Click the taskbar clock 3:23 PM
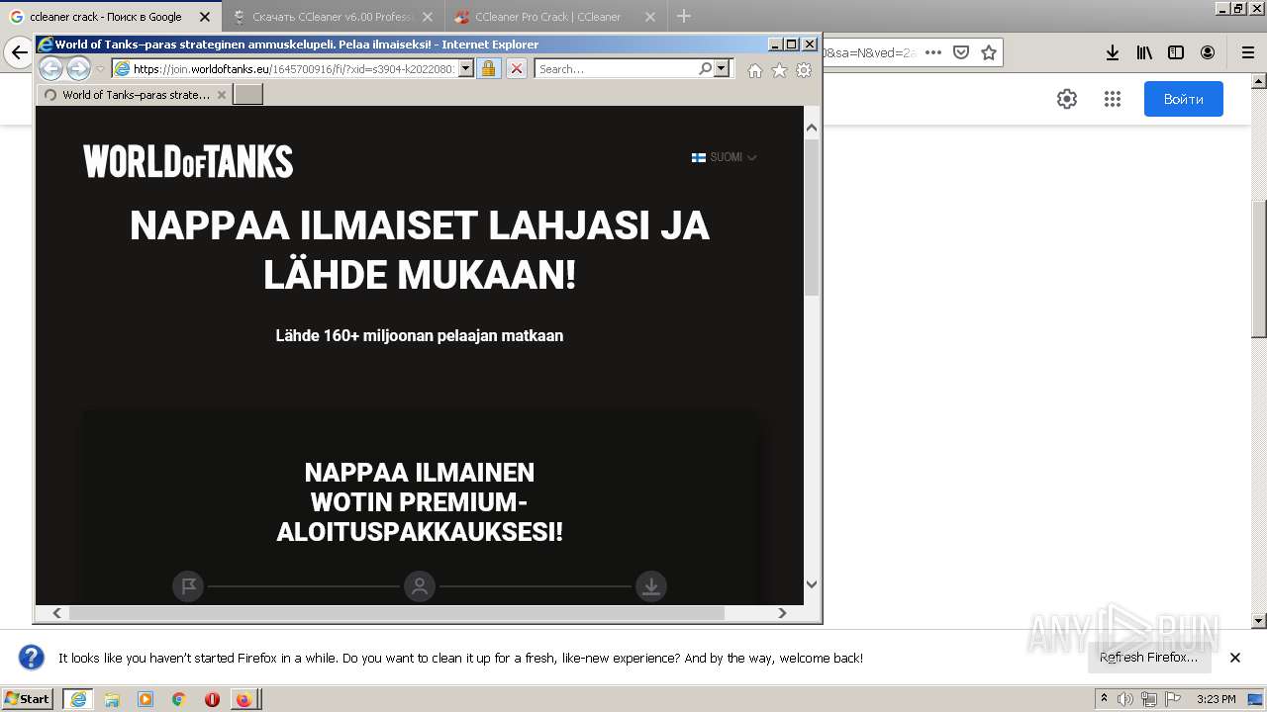The height and width of the screenshot is (712, 1267). click(1217, 699)
